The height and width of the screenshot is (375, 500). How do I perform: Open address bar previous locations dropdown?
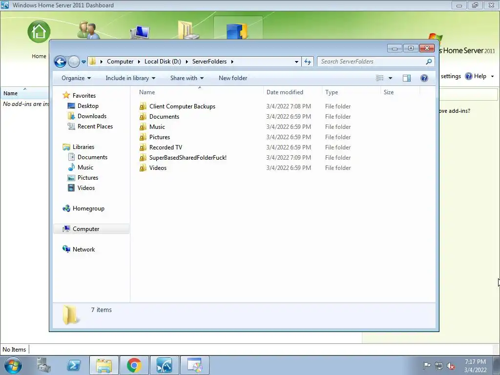[296, 62]
